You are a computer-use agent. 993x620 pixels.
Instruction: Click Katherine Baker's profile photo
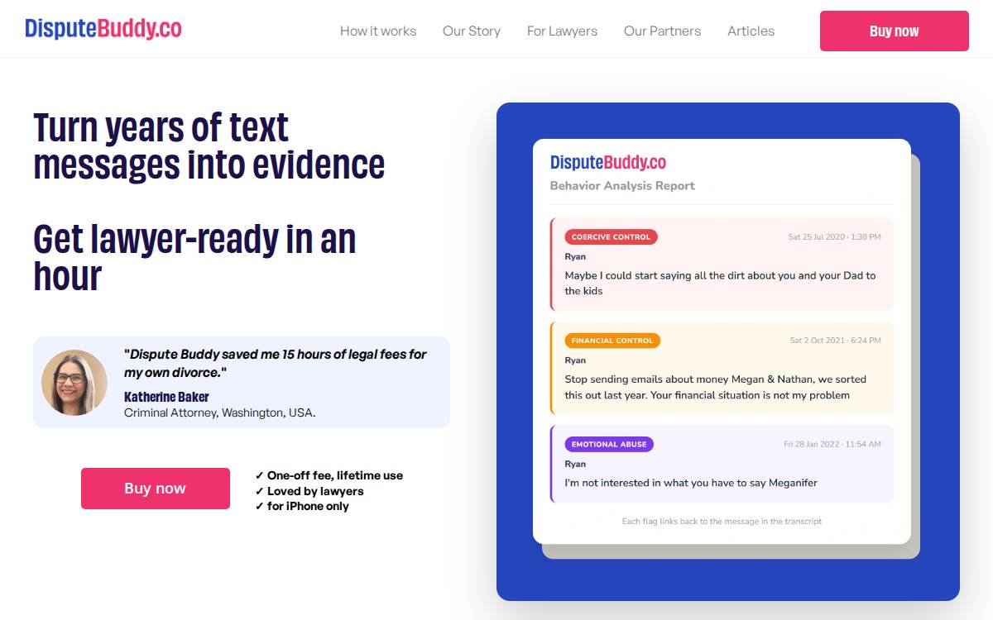click(x=74, y=383)
